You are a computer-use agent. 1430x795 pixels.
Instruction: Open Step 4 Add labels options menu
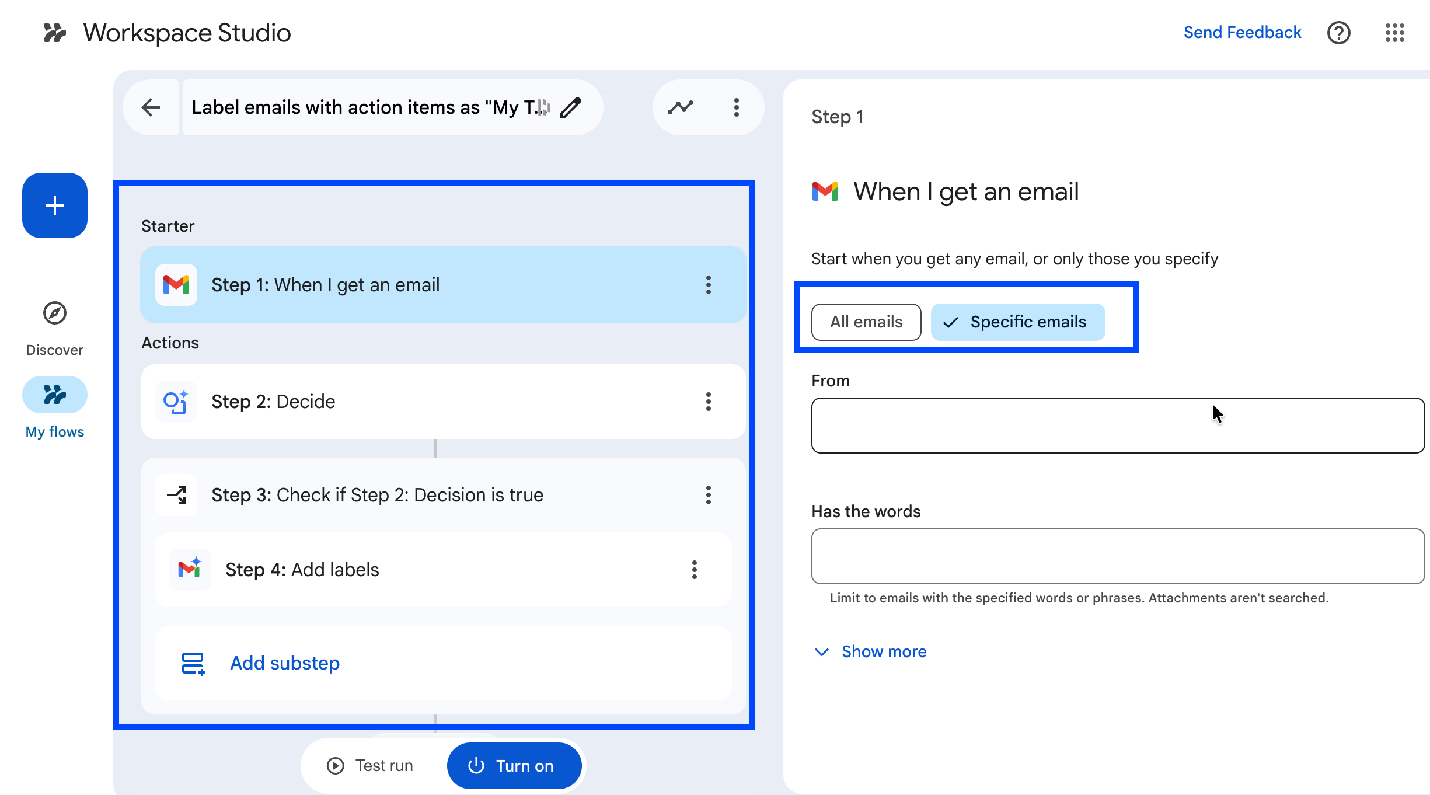click(695, 570)
